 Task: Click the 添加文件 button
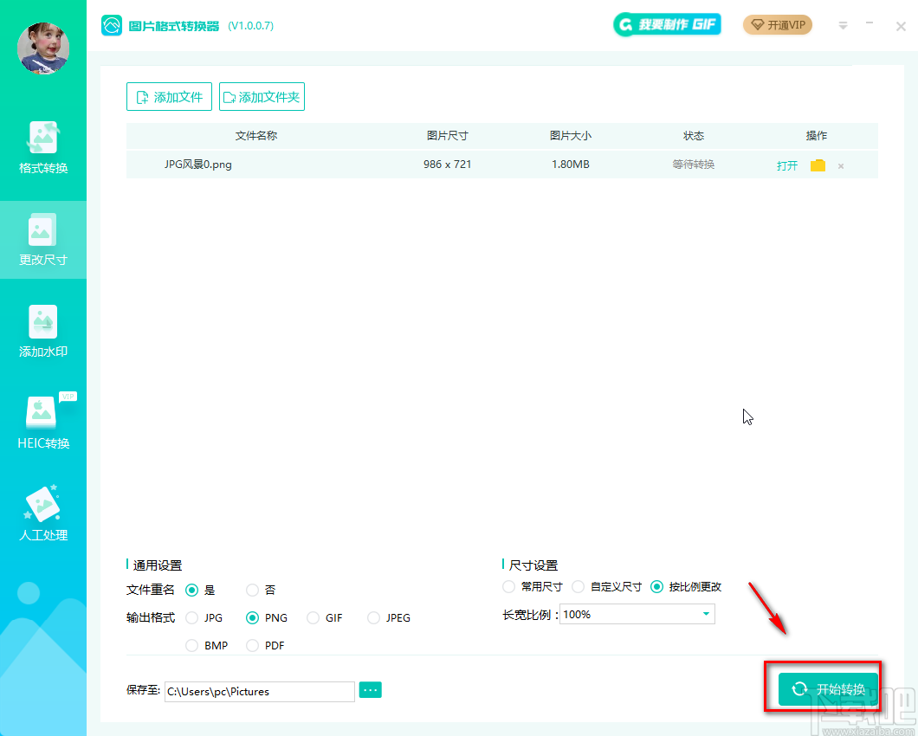[169, 97]
